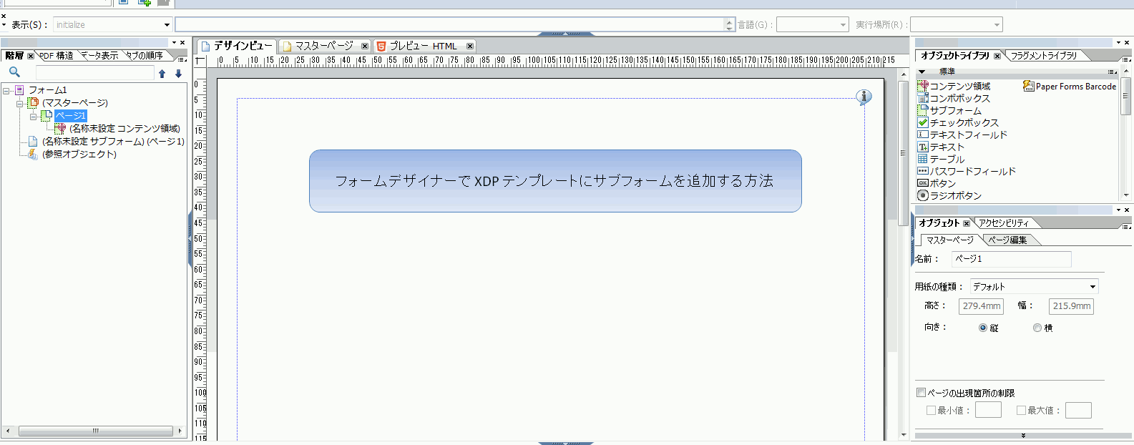
Task: Select パスワードフィールド object in the library
Action: (967, 171)
